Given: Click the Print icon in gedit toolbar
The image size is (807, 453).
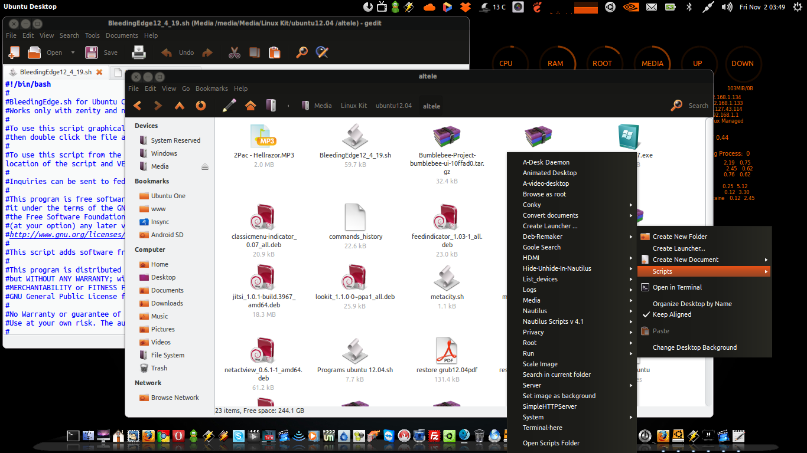Looking at the screenshot, I should click(x=139, y=52).
